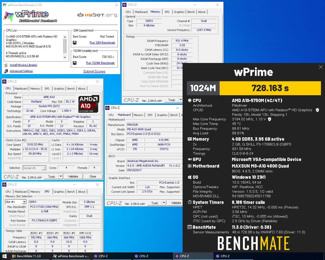Click the Close button in CPU-Z CPU window
The height and width of the screenshot is (260, 325).
coord(93,176)
